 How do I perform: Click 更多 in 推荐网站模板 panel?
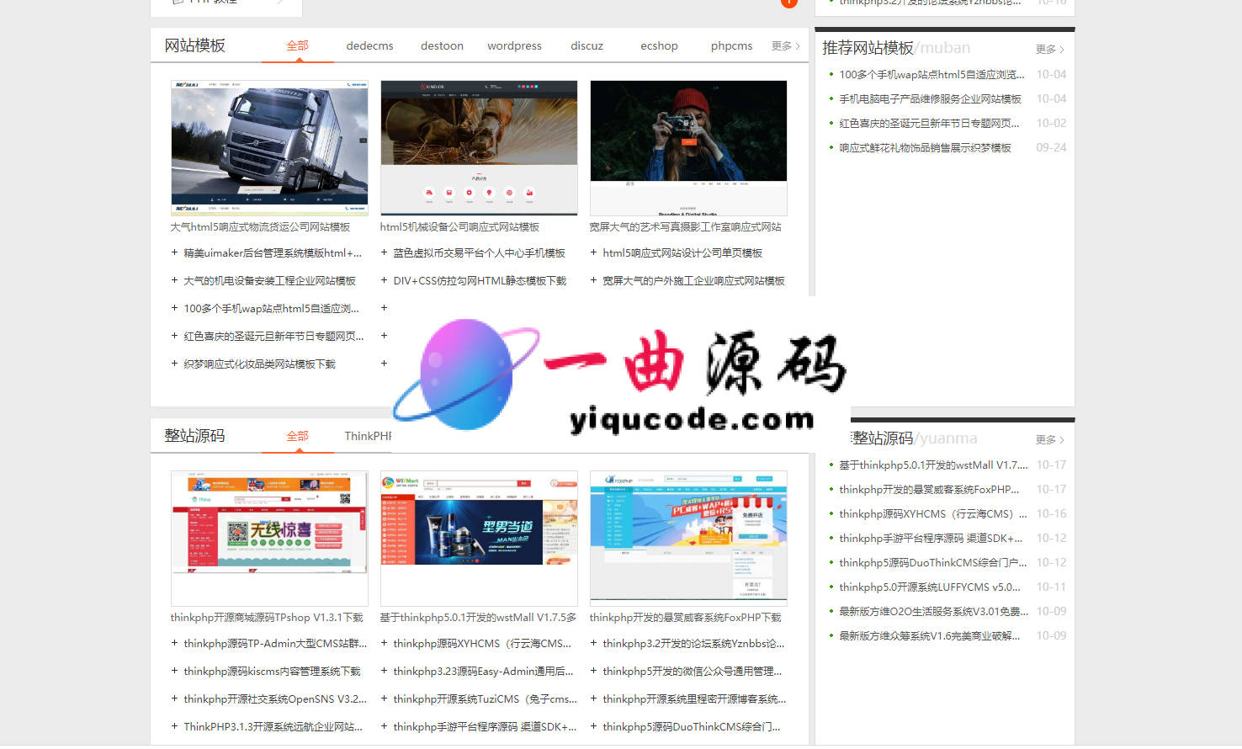(x=1049, y=49)
